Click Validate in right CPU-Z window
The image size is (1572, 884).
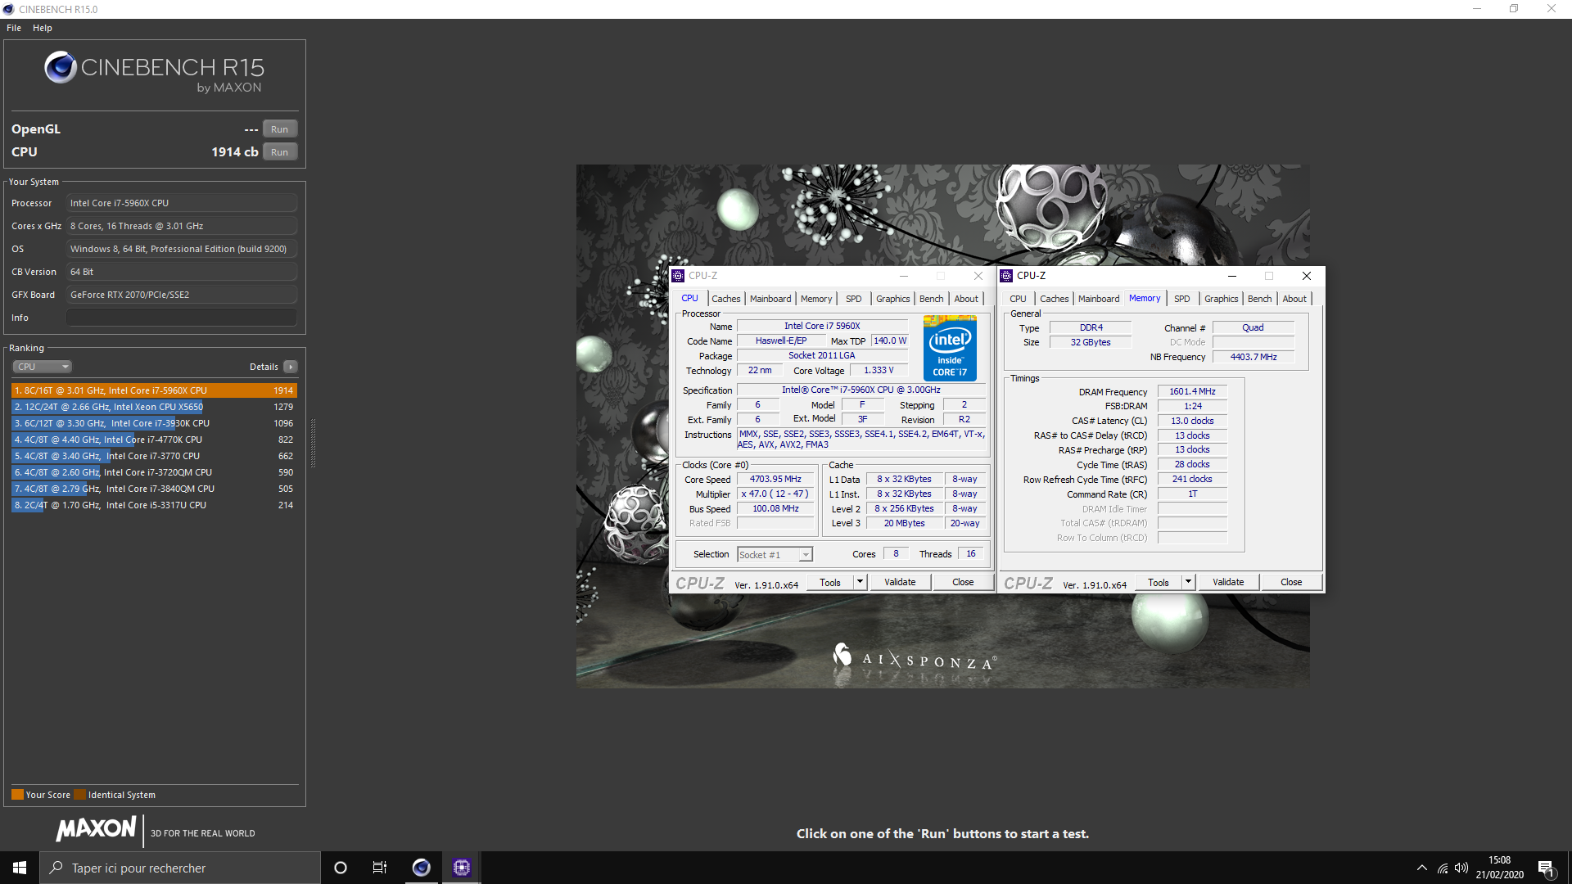tap(1228, 582)
